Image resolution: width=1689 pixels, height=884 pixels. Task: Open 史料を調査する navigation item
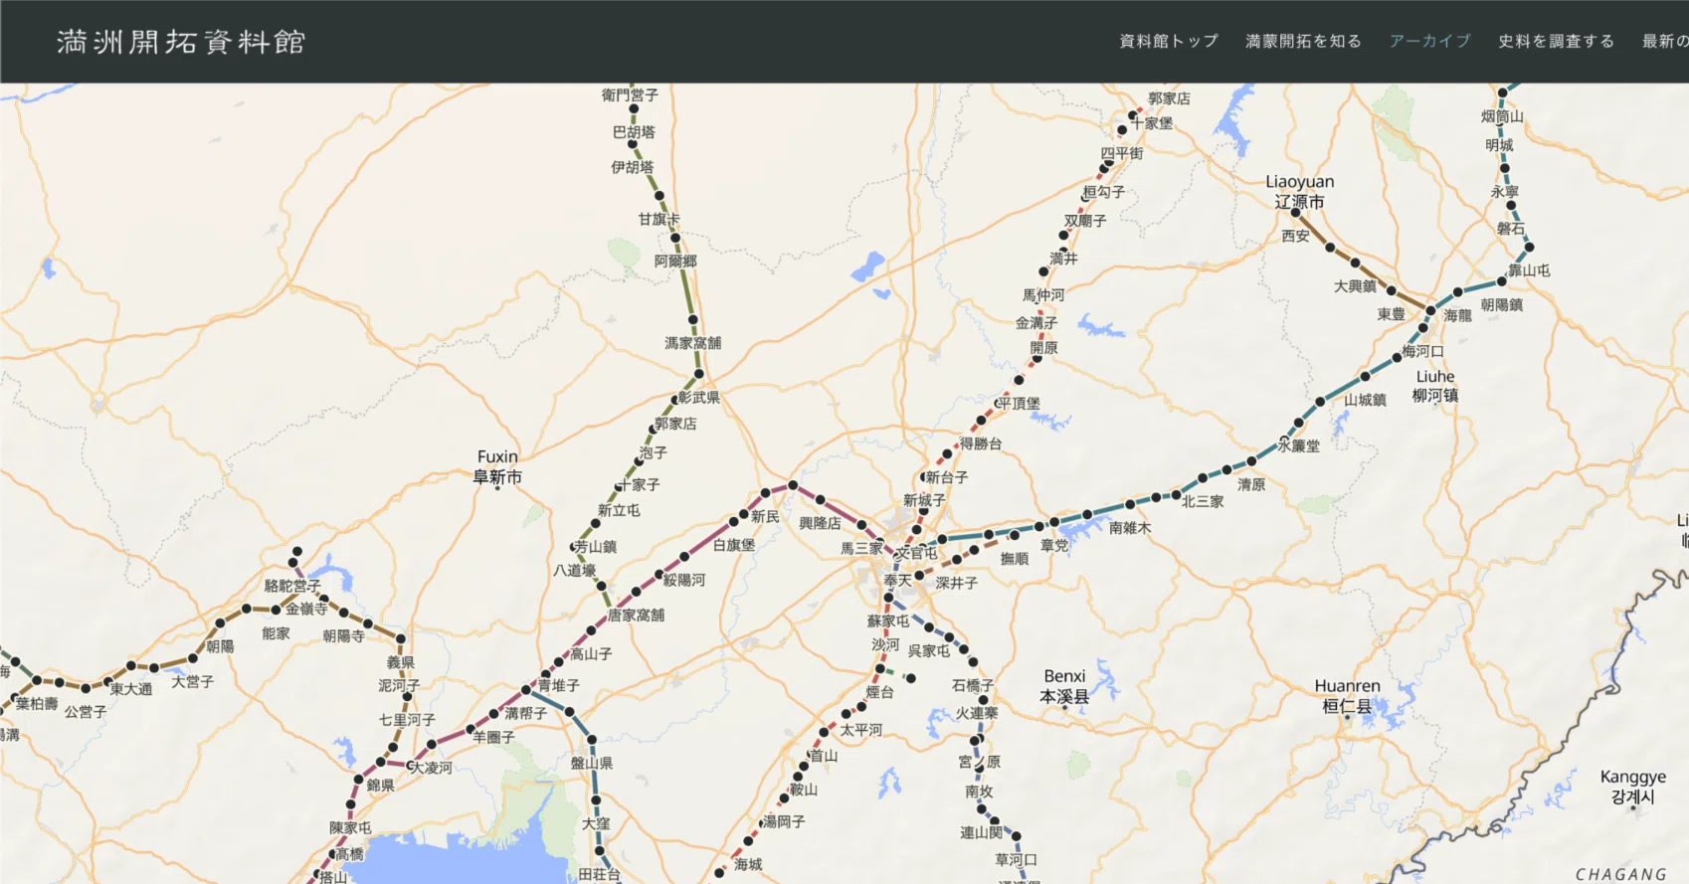tap(1556, 41)
